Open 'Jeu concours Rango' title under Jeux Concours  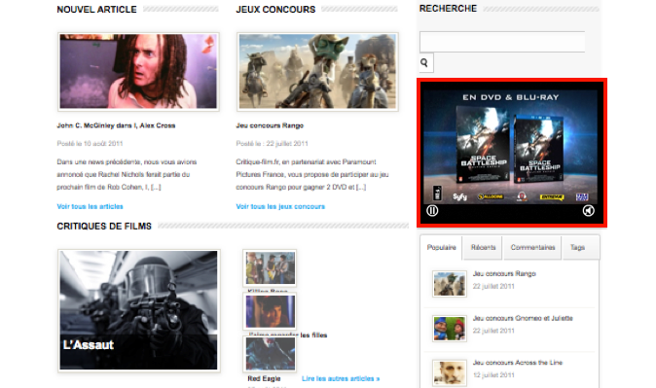pos(270,125)
